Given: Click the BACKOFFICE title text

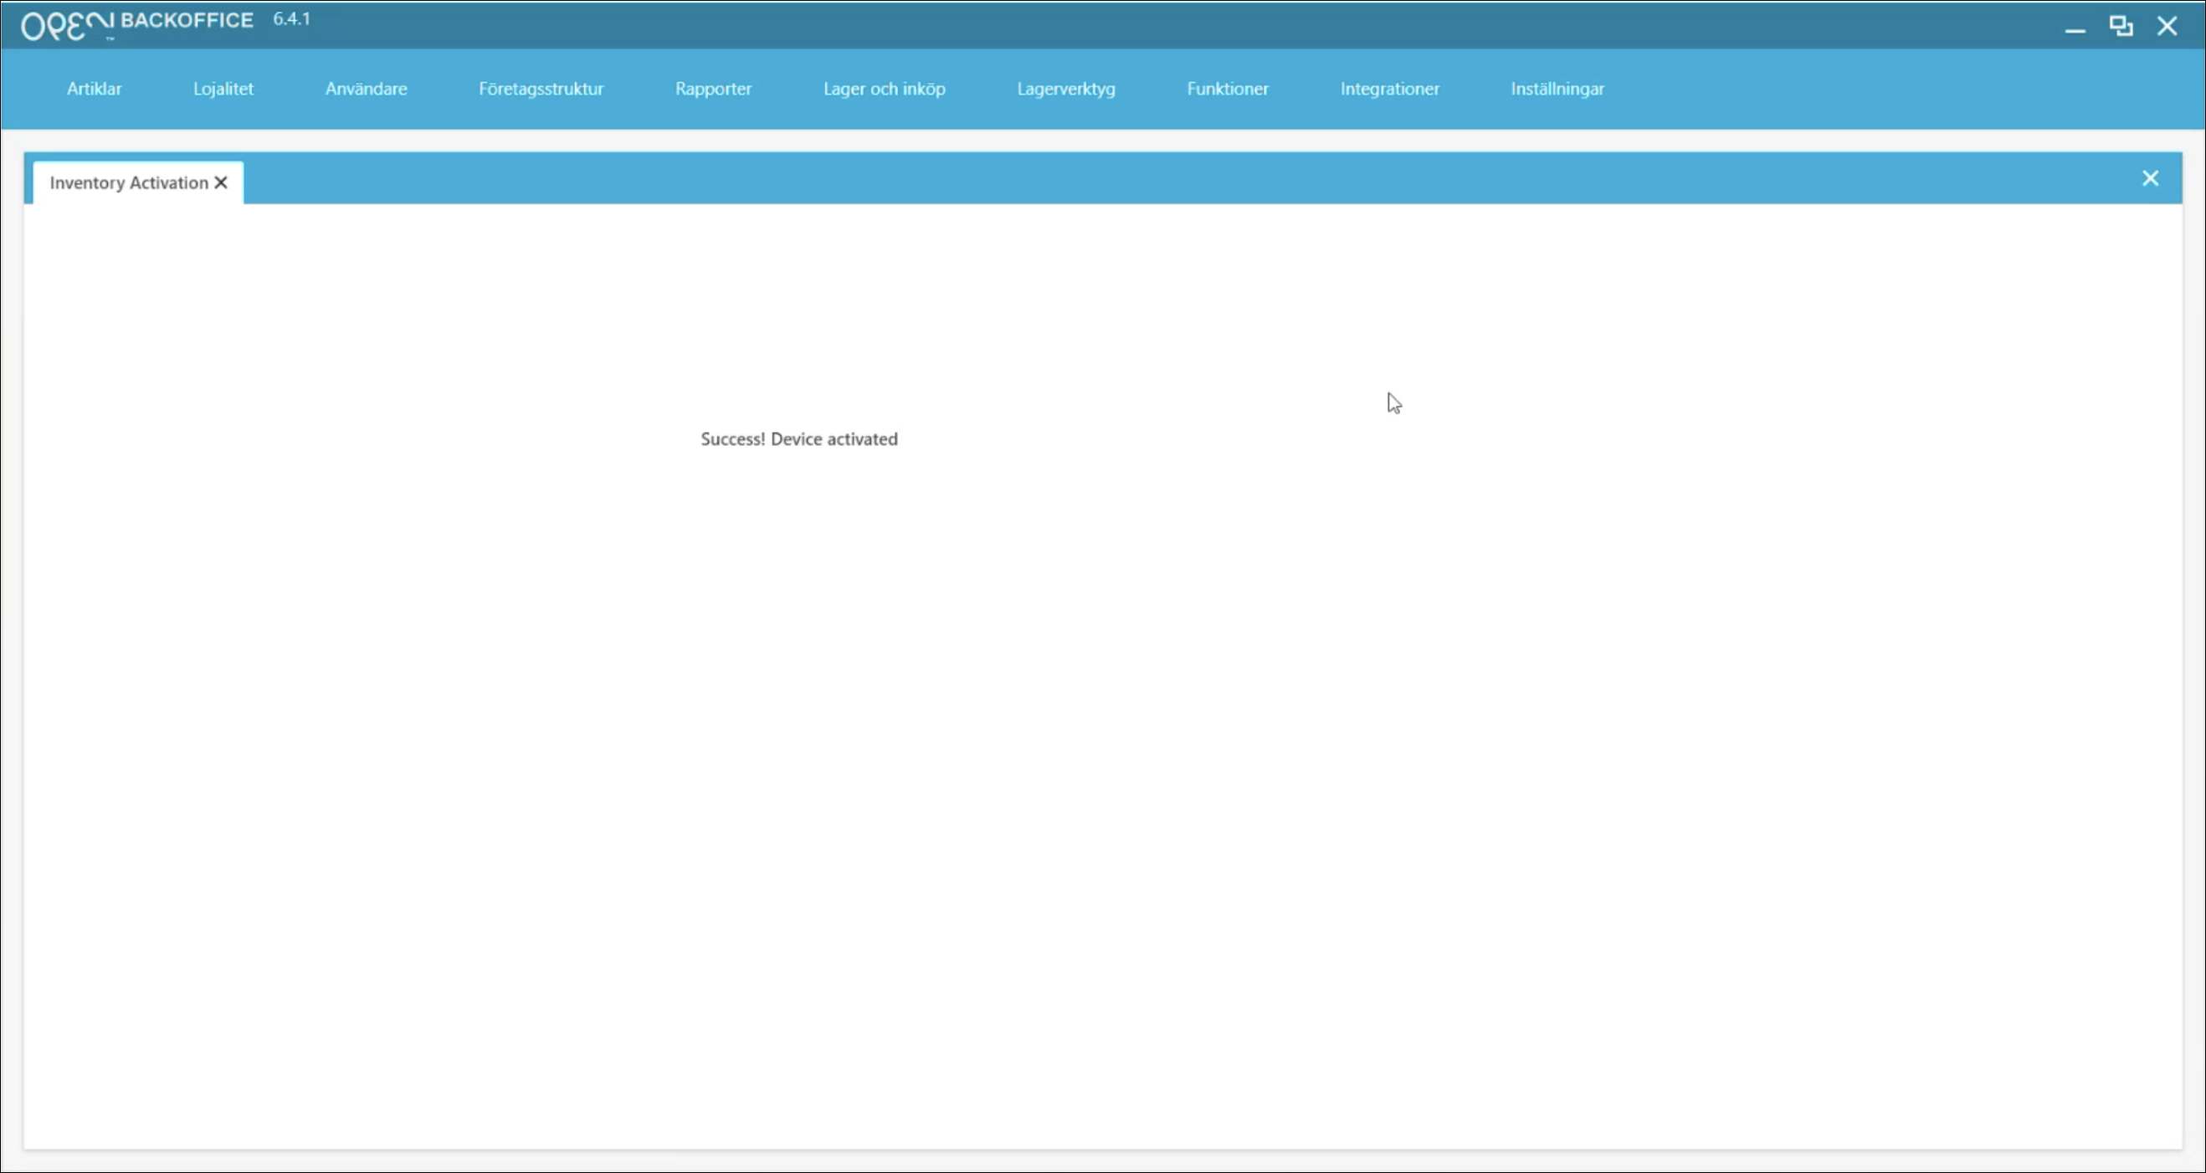Looking at the screenshot, I should click(x=187, y=21).
